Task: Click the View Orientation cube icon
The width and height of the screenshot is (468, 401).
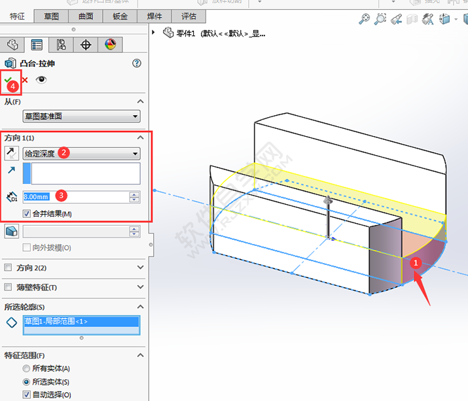Action: click(444, 19)
